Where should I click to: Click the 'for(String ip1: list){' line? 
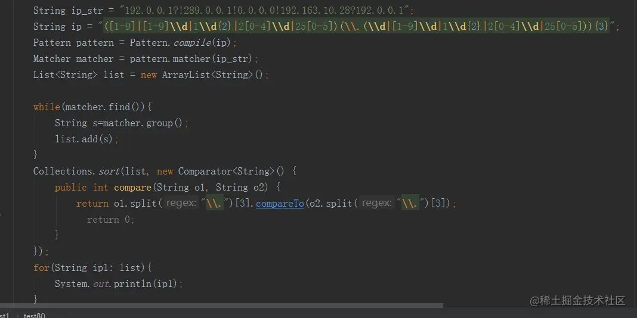[92, 268]
